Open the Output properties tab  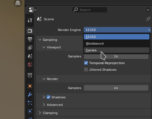(30, 39)
